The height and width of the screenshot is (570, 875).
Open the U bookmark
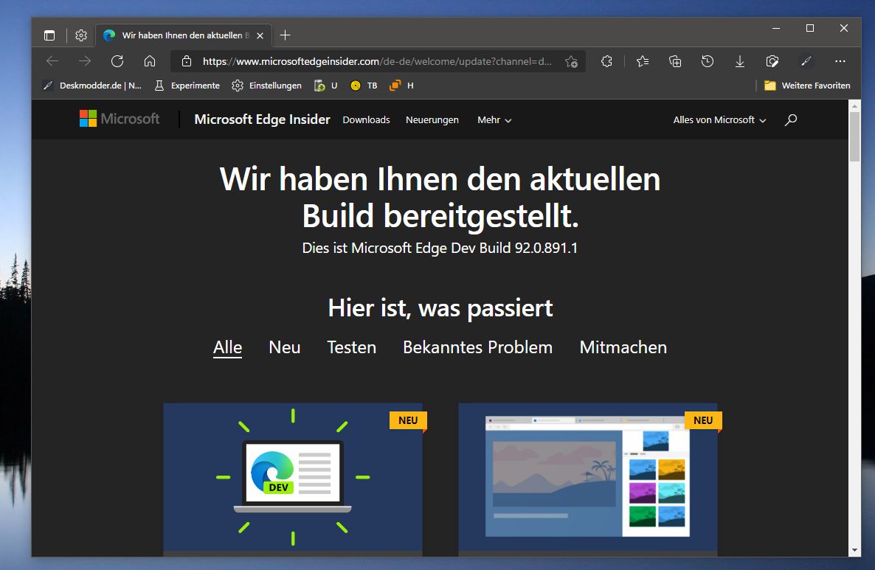pos(326,86)
